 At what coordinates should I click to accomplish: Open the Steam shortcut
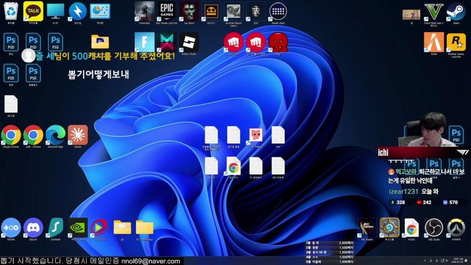coord(456,10)
